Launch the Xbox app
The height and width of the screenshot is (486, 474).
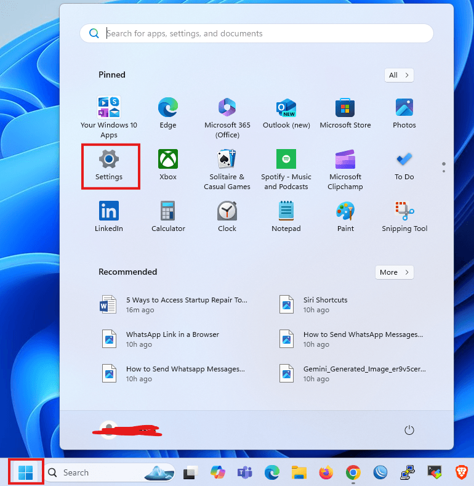[168, 164]
